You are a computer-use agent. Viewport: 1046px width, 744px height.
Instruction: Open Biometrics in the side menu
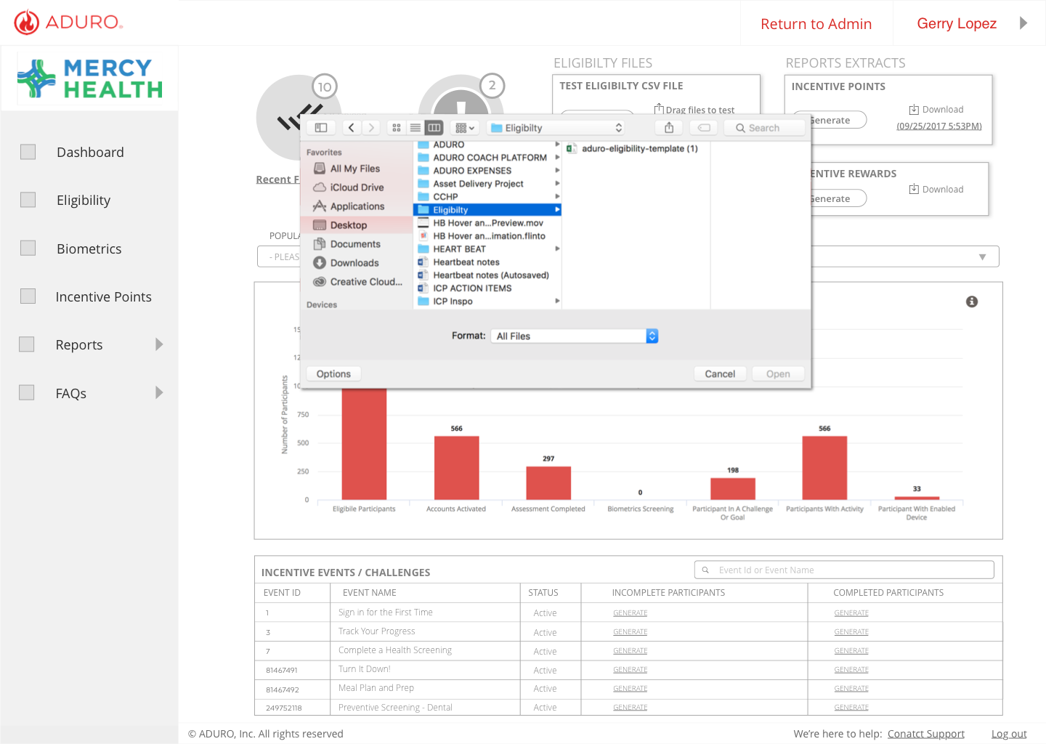click(x=89, y=249)
